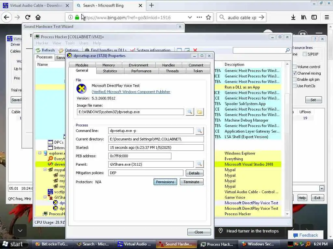Viewport: 333px width, 249px height.
Task: Click the start button
Action: click(13, 244)
